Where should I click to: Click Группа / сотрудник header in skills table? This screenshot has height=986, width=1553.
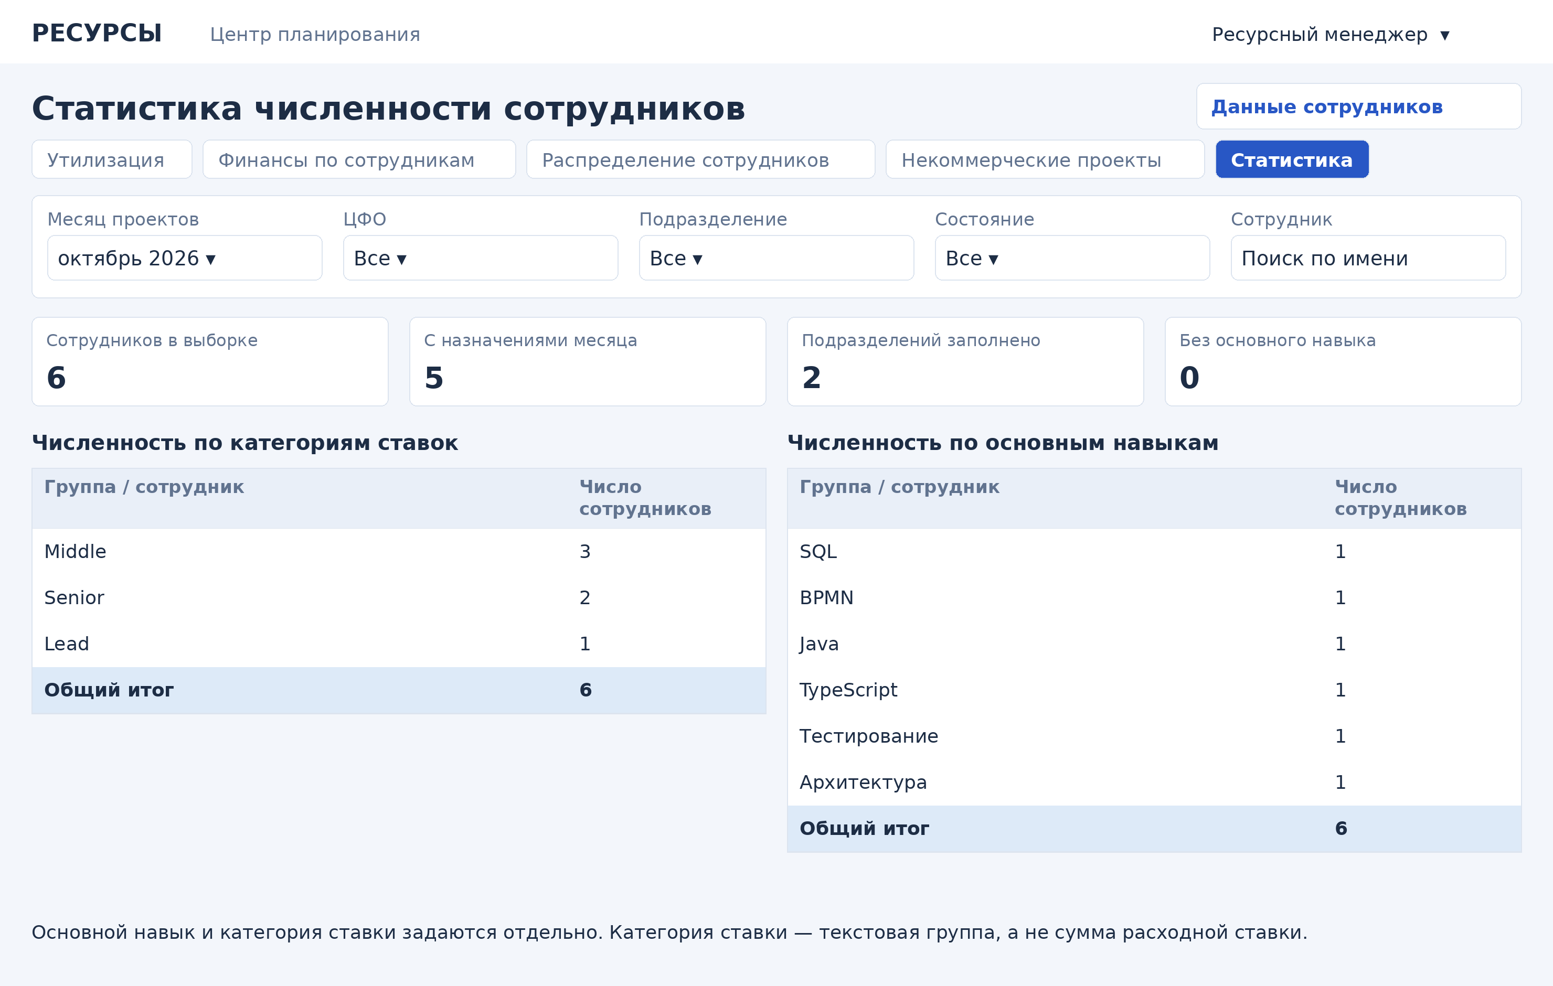pyautogui.click(x=899, y=487)
